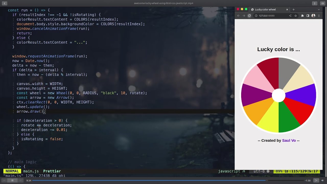Viewport: 327px width, 184px height.
Task: Click the browser back arrow
Action: click(238, 16)
